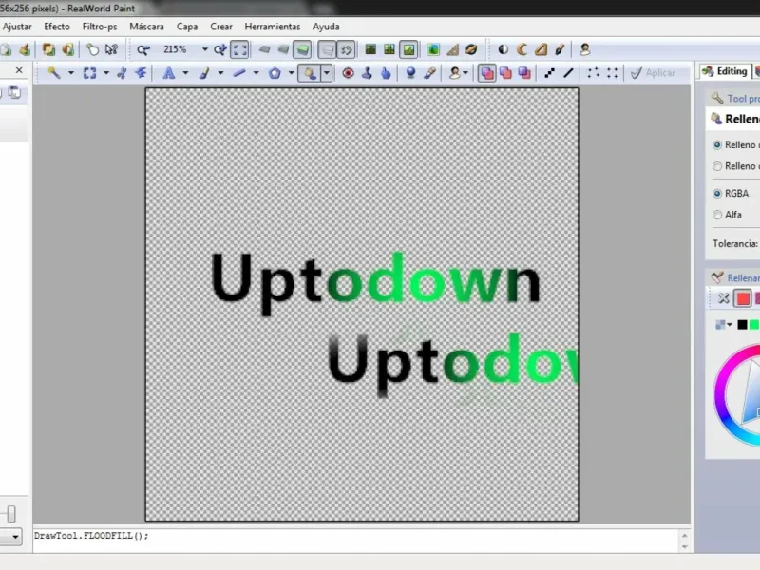Select the second Relleno radio option
The height and width of the screenshot is (570, 760).
(x=717, y=166)
